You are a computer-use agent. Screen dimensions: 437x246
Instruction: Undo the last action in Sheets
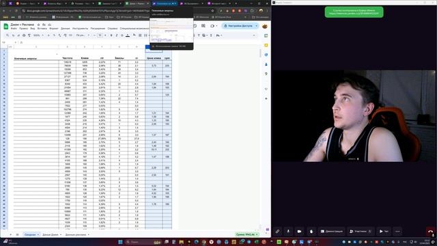pos(13,36)
